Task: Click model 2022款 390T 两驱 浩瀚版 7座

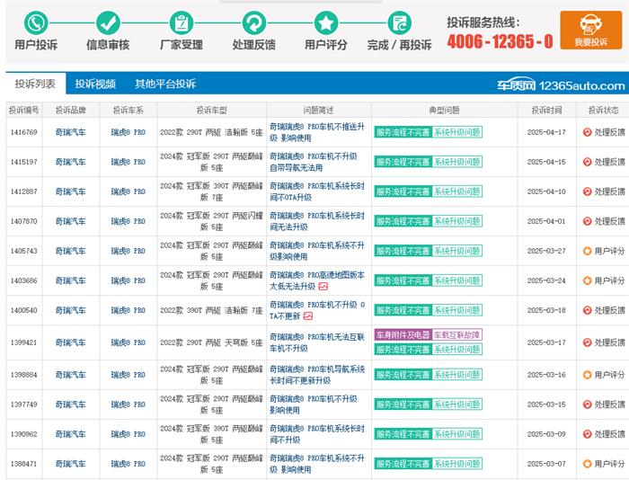Action: point(211,310)
